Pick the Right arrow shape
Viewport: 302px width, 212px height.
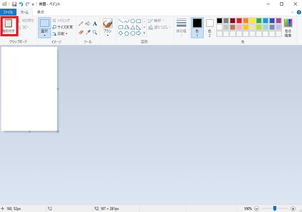click(138, 33)
